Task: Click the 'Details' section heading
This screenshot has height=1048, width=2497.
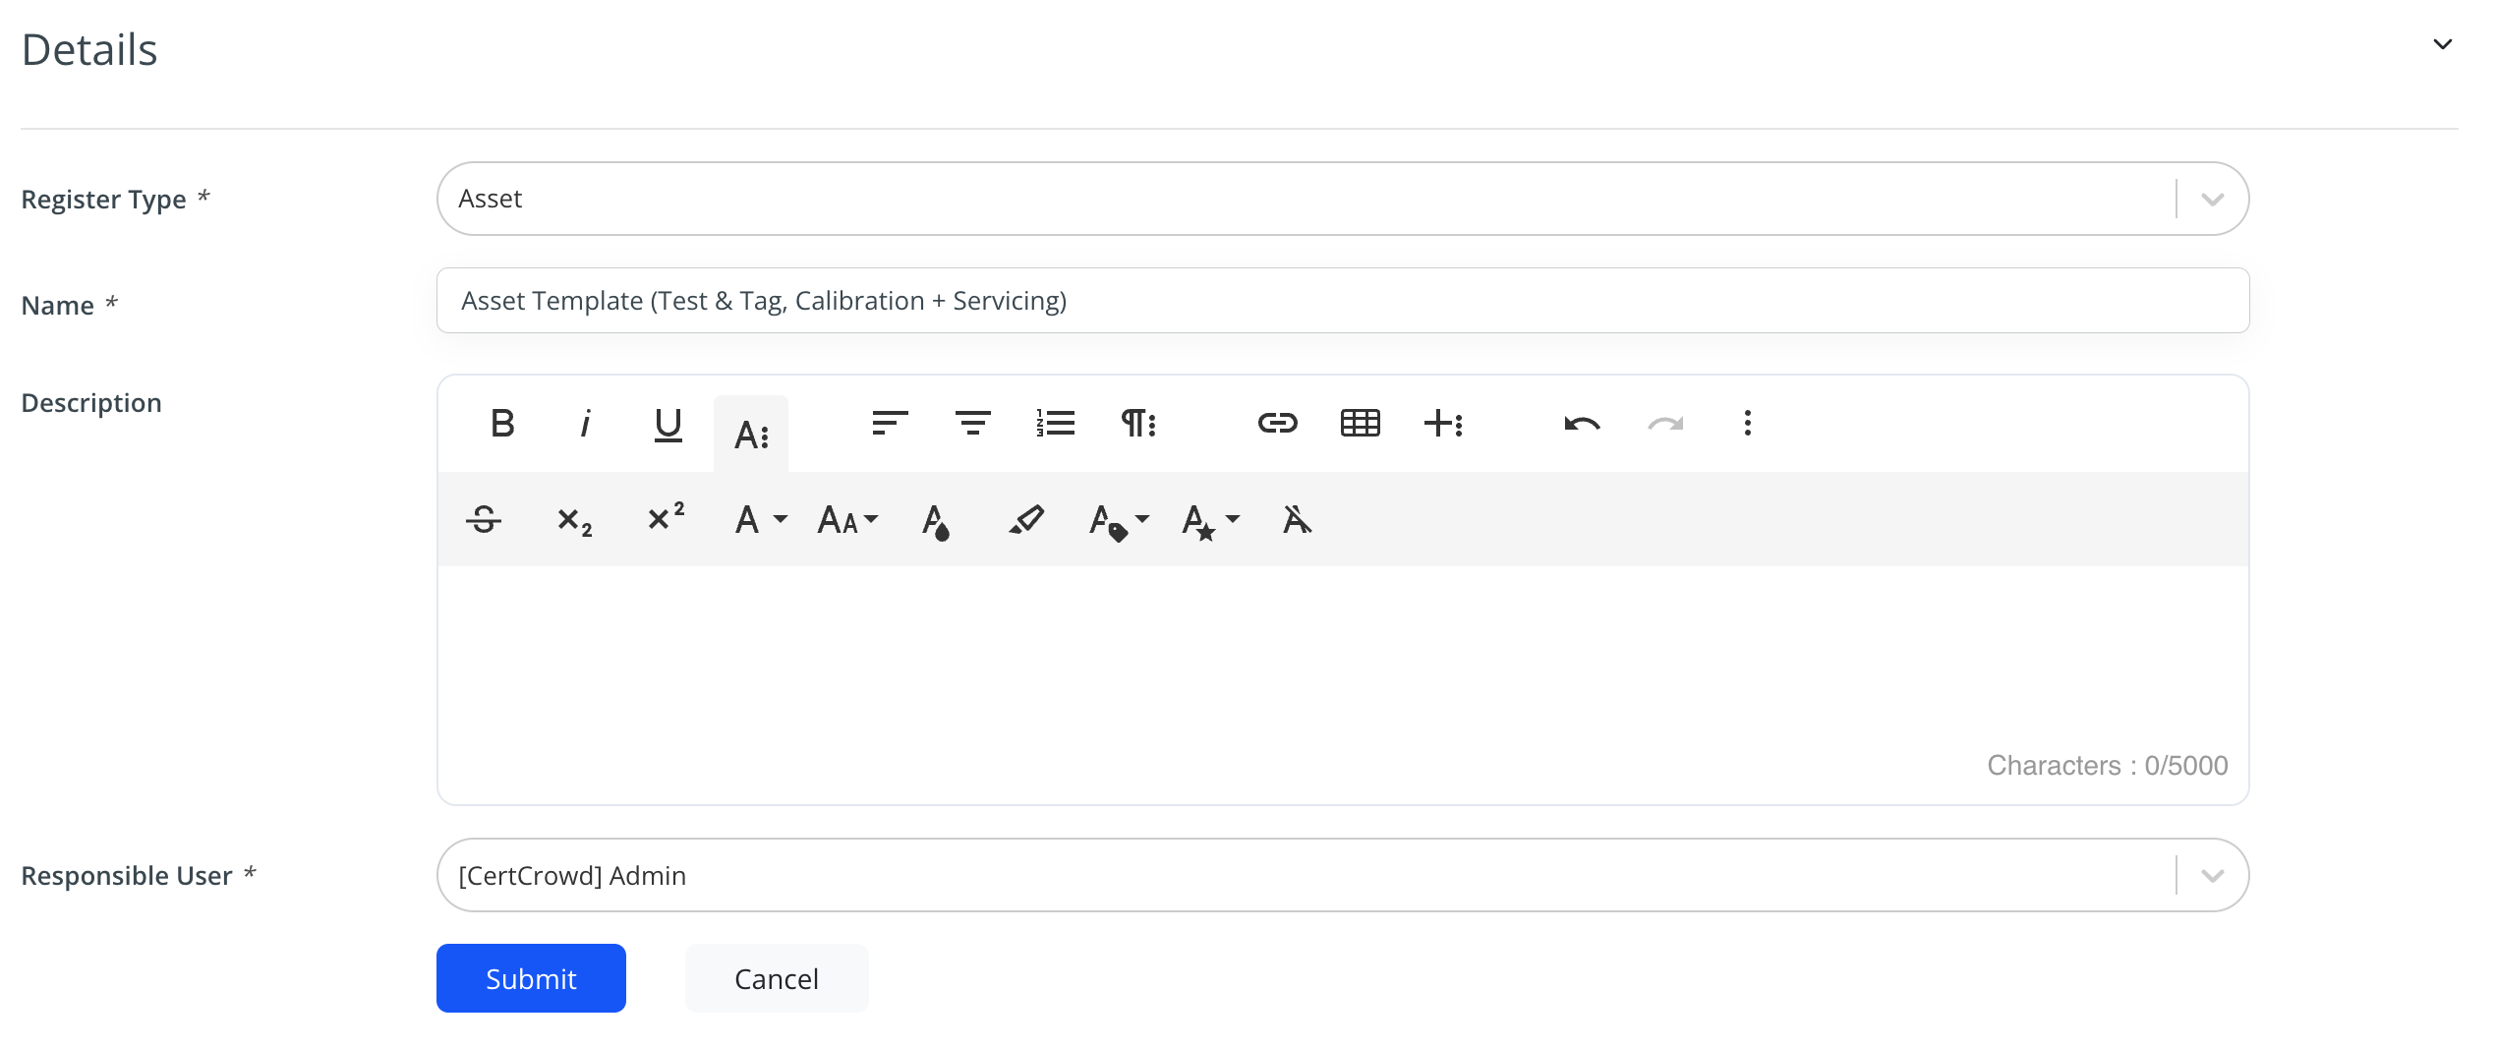Action: (89, 49)
